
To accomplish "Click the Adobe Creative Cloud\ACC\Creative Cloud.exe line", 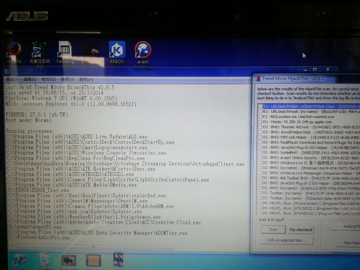I will point(105,222).
